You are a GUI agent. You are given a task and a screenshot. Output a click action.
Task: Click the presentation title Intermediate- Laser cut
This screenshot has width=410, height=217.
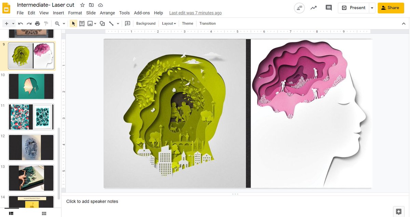(x=46, y=5)
